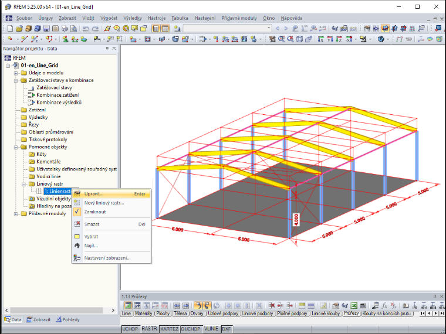
Task: Click the New model icon in the toolbar
Action: pos(10,28)
